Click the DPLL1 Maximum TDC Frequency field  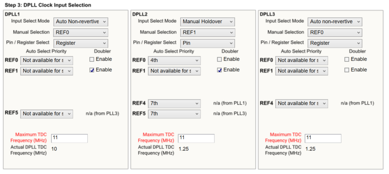click(x=69, y=138)
